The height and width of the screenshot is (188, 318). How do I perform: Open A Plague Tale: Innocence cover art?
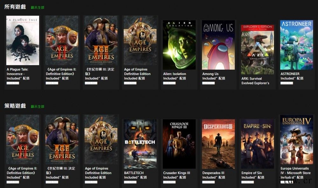(x=23, y=40)
